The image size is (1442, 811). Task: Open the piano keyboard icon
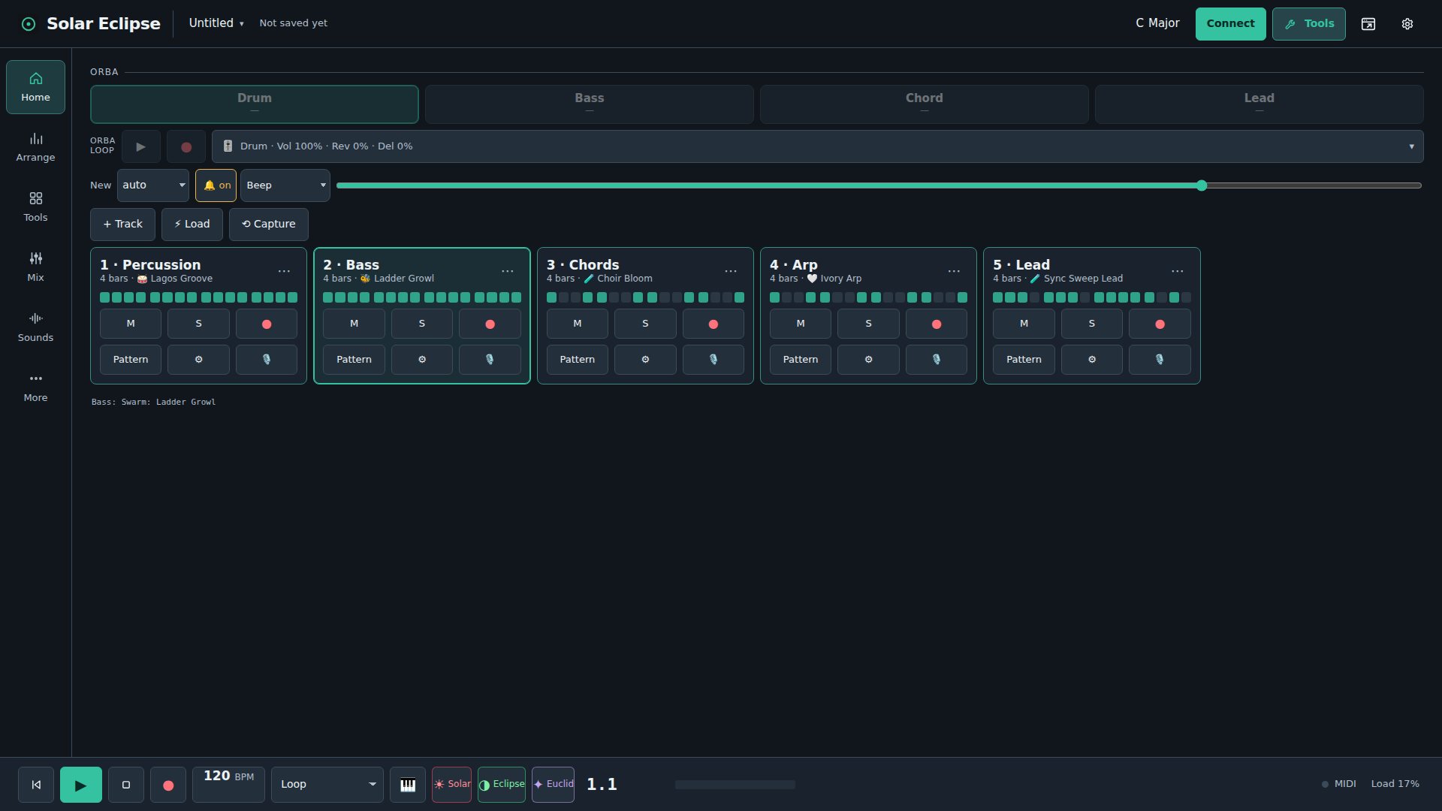coord(408,785)
